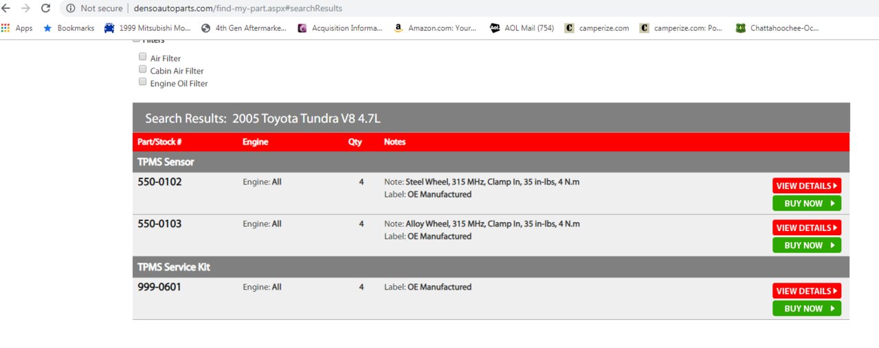Click the Part/Stock # column header
Image resolution: width=879 pixels, height=348 pixels.
click(x=159, y=142)
